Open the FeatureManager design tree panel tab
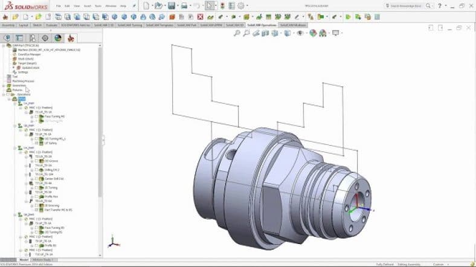This screenshot has height=267, width=476. point(7,38)
